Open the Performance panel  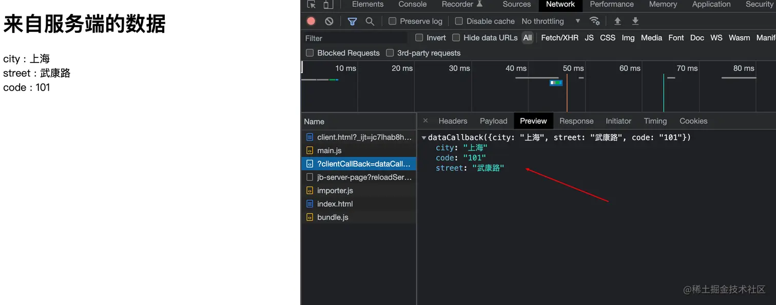click(x=612, y=4)
